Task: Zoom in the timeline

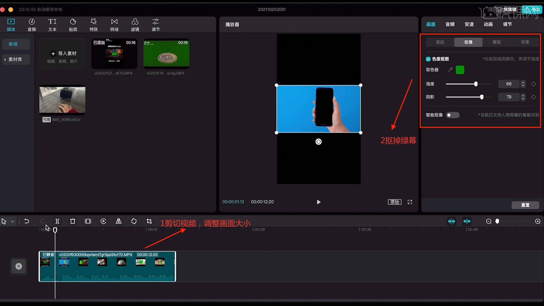Action: tap(537, 221)
